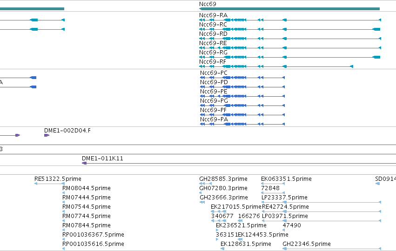Click the DME1-011K11 arrowhead glyph
396x251 pixels.
click(84, 163)
